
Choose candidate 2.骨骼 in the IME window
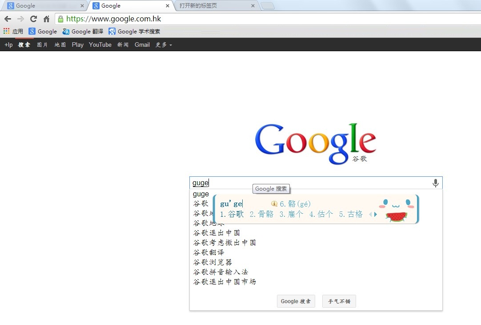[x=262, y=213]
